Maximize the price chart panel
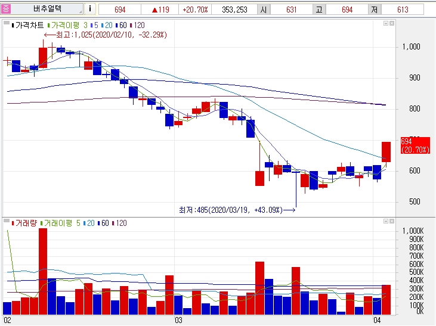 pyautogui.click(x=386, y=23)
